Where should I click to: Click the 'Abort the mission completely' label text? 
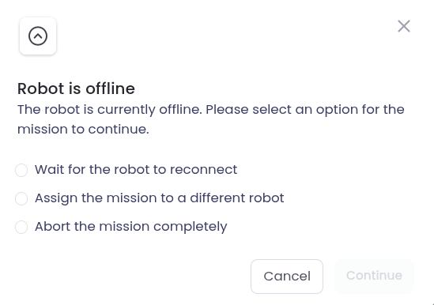131,227
